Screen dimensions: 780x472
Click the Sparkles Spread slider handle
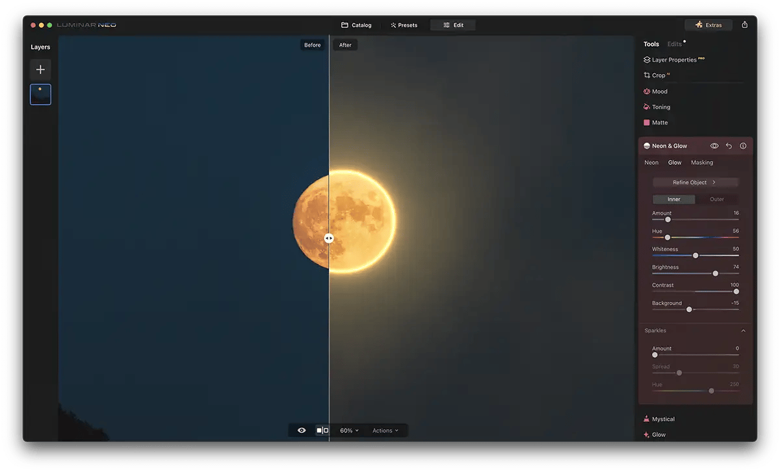679,373
